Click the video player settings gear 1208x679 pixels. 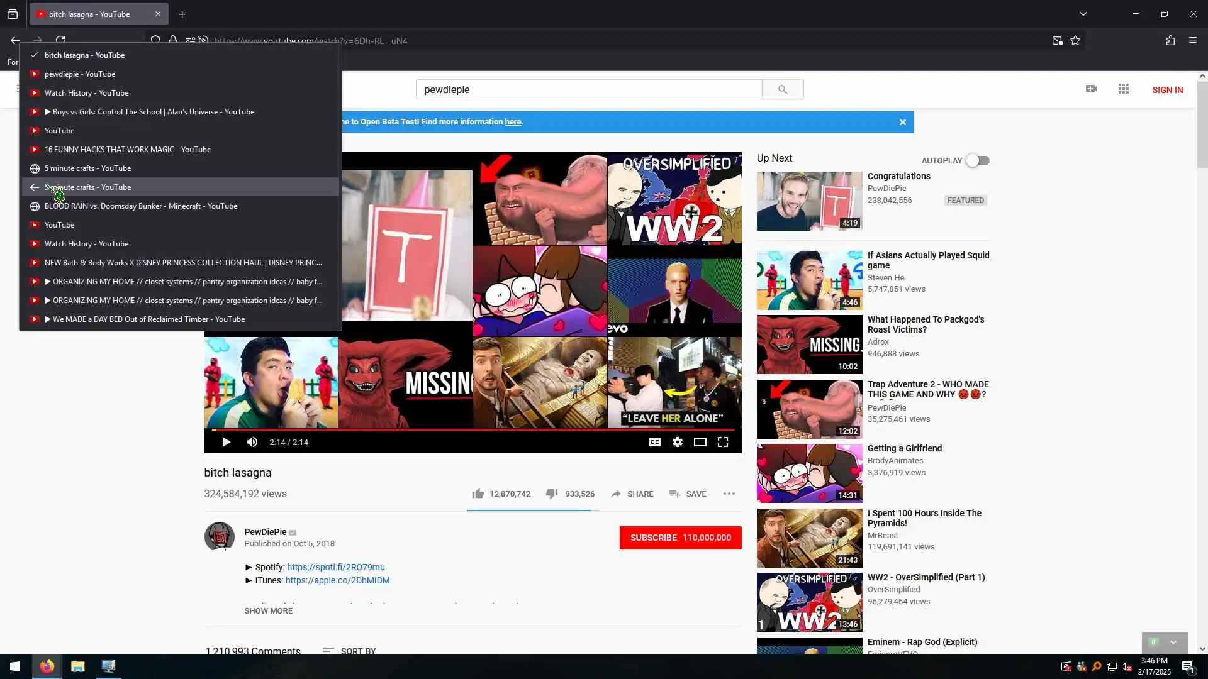(677, 442)
